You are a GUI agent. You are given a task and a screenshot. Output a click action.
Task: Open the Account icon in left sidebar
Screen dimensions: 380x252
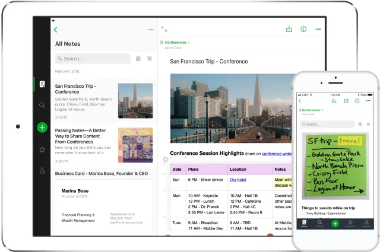pyautogui.click(x=42, y=171)
